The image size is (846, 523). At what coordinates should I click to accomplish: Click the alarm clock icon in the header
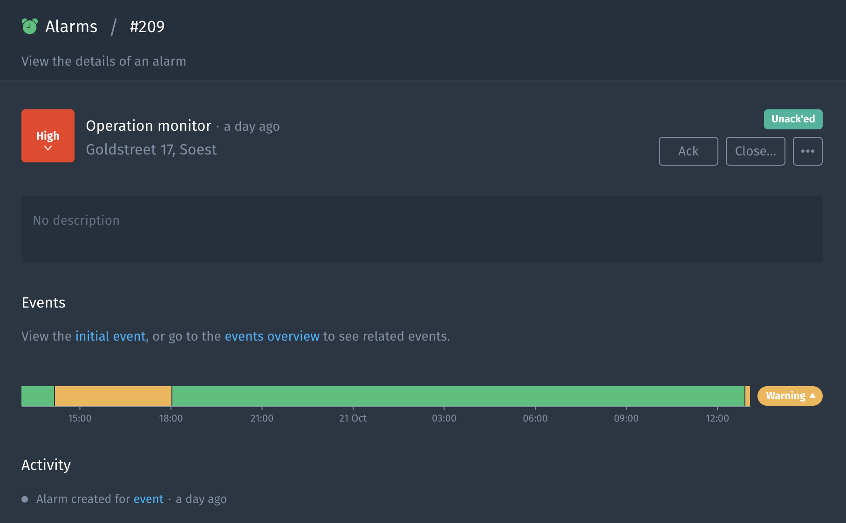coord(29,27)
